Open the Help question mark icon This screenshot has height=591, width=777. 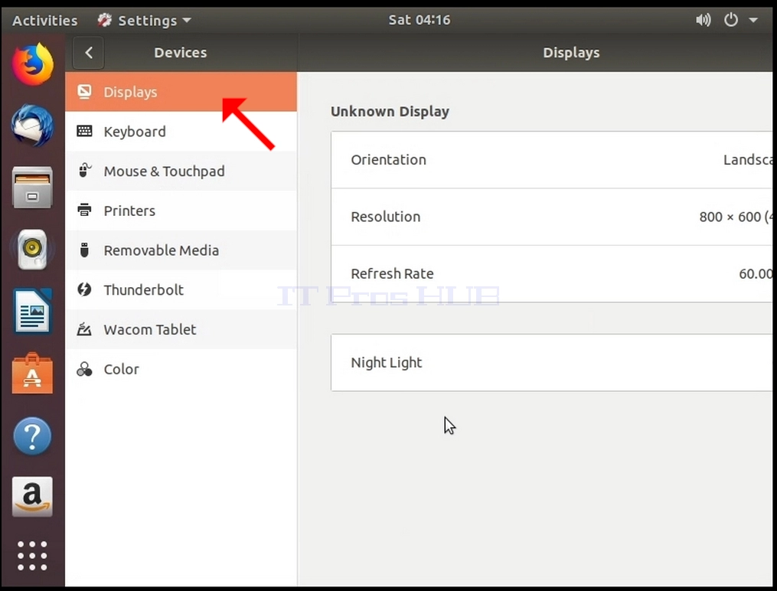tap(32, 436)
